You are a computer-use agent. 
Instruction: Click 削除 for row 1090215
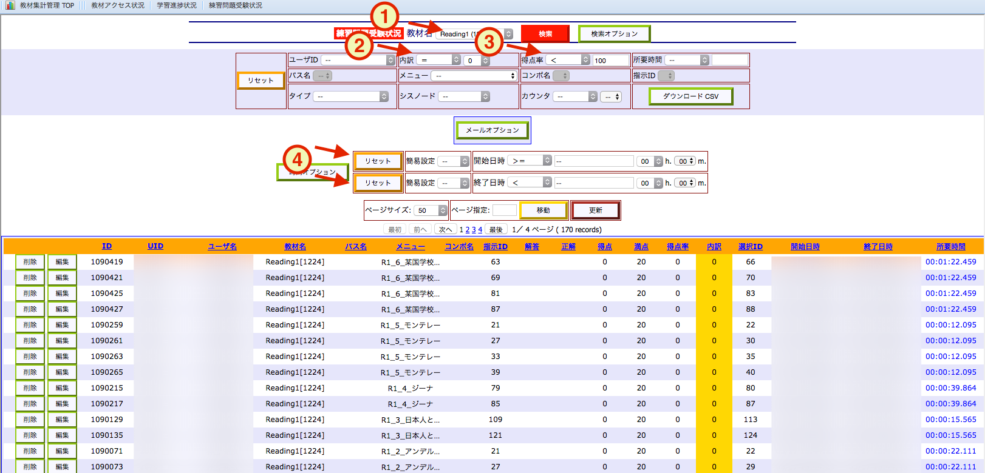30,388
